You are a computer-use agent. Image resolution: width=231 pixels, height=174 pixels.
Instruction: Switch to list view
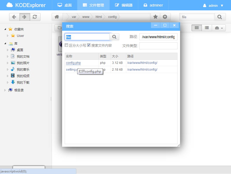point(206,28)
